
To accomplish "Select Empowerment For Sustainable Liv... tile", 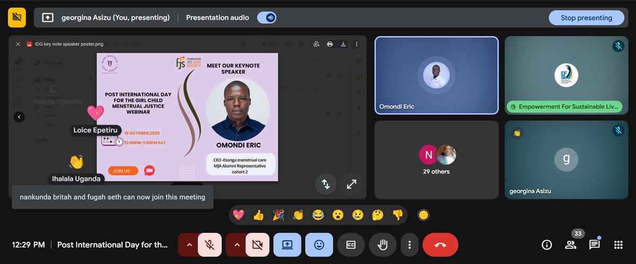I will coord(566,75).
